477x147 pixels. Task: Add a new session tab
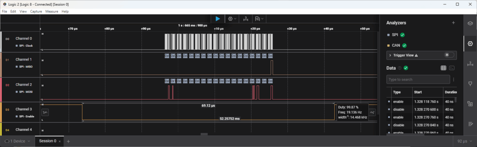click(68, 141)
